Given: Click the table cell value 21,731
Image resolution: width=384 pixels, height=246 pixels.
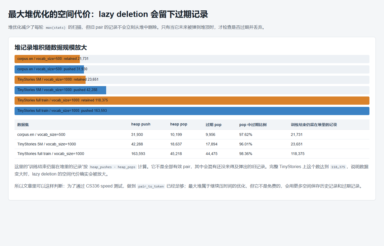Looking at the screenshot, I should (297, 134).
